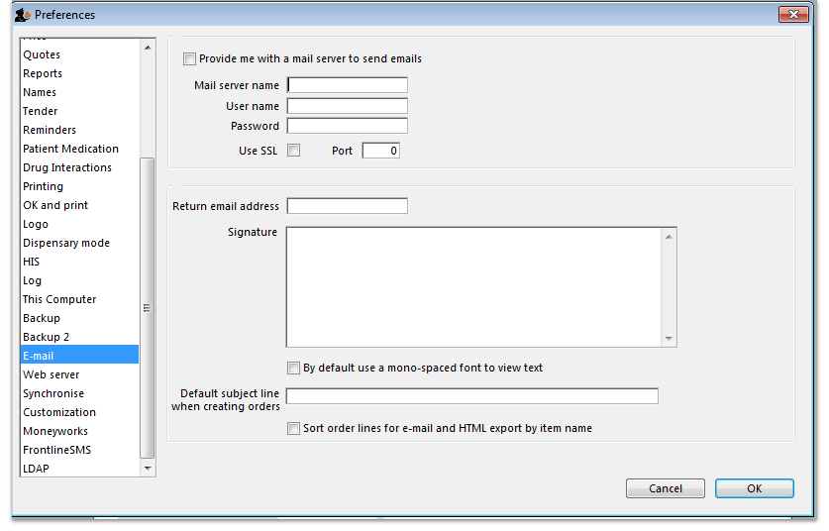Click the Default subject line input
Image resolution: width=829 pixels, height=531 pixels.
[x=471, y=396]
